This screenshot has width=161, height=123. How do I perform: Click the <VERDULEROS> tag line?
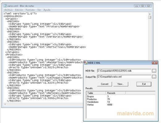pyautogui.click(x=13, y=16)
